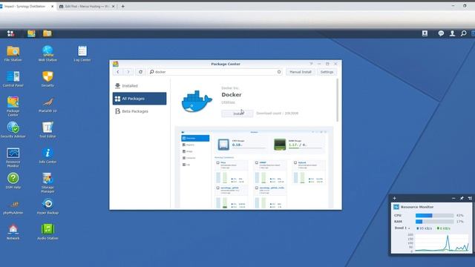
Task: Launch Audio Station from the desktop
Action: click(x=47, y=232)
